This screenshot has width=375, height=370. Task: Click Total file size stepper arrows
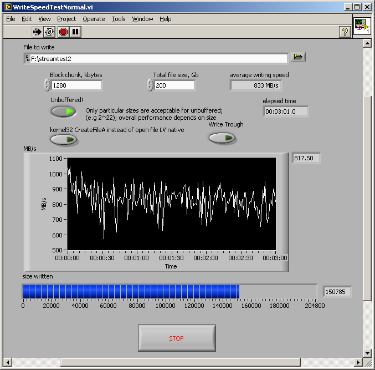pos(150,85)
